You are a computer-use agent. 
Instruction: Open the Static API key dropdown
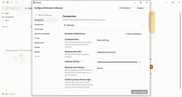[119, 40]
